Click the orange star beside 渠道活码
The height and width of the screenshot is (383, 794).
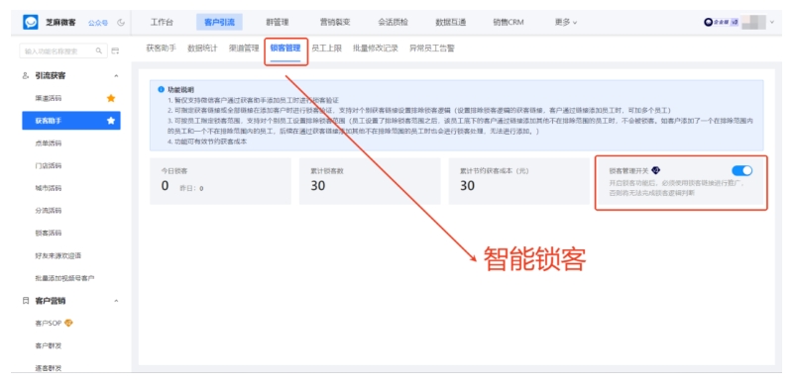tap(111, 98)
